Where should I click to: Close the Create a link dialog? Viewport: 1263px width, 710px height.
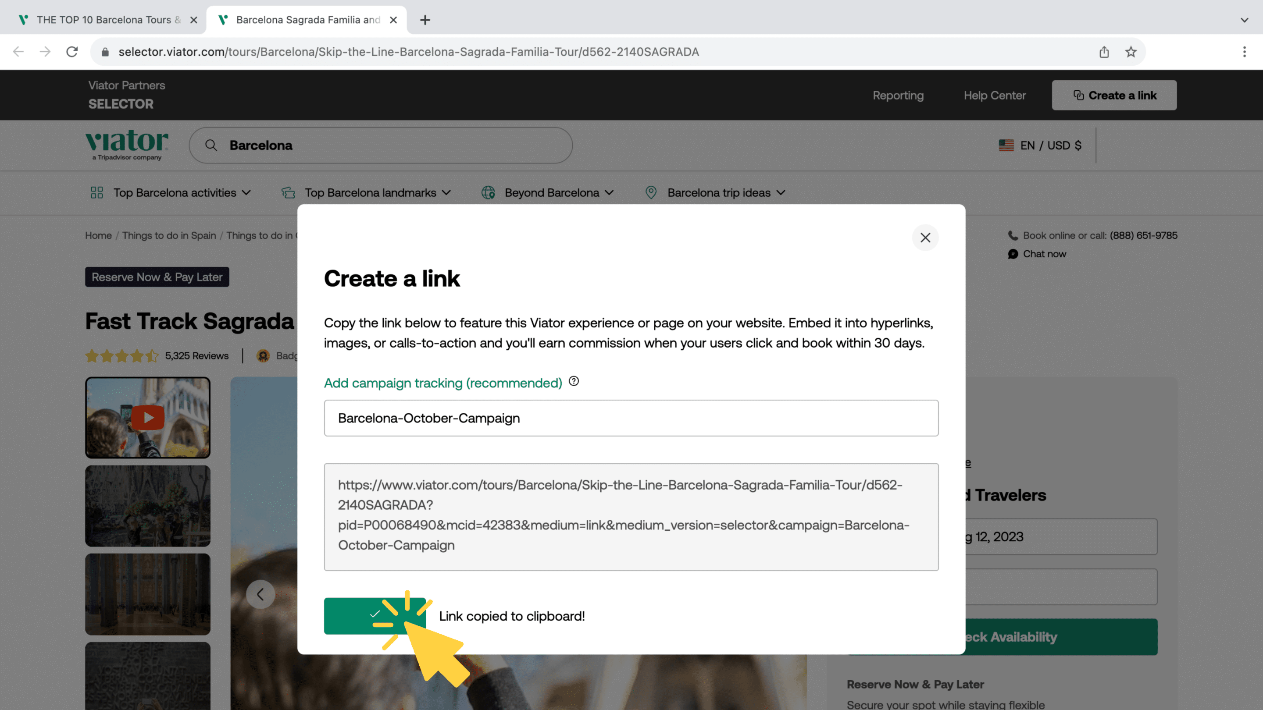[x=925, y=238]
